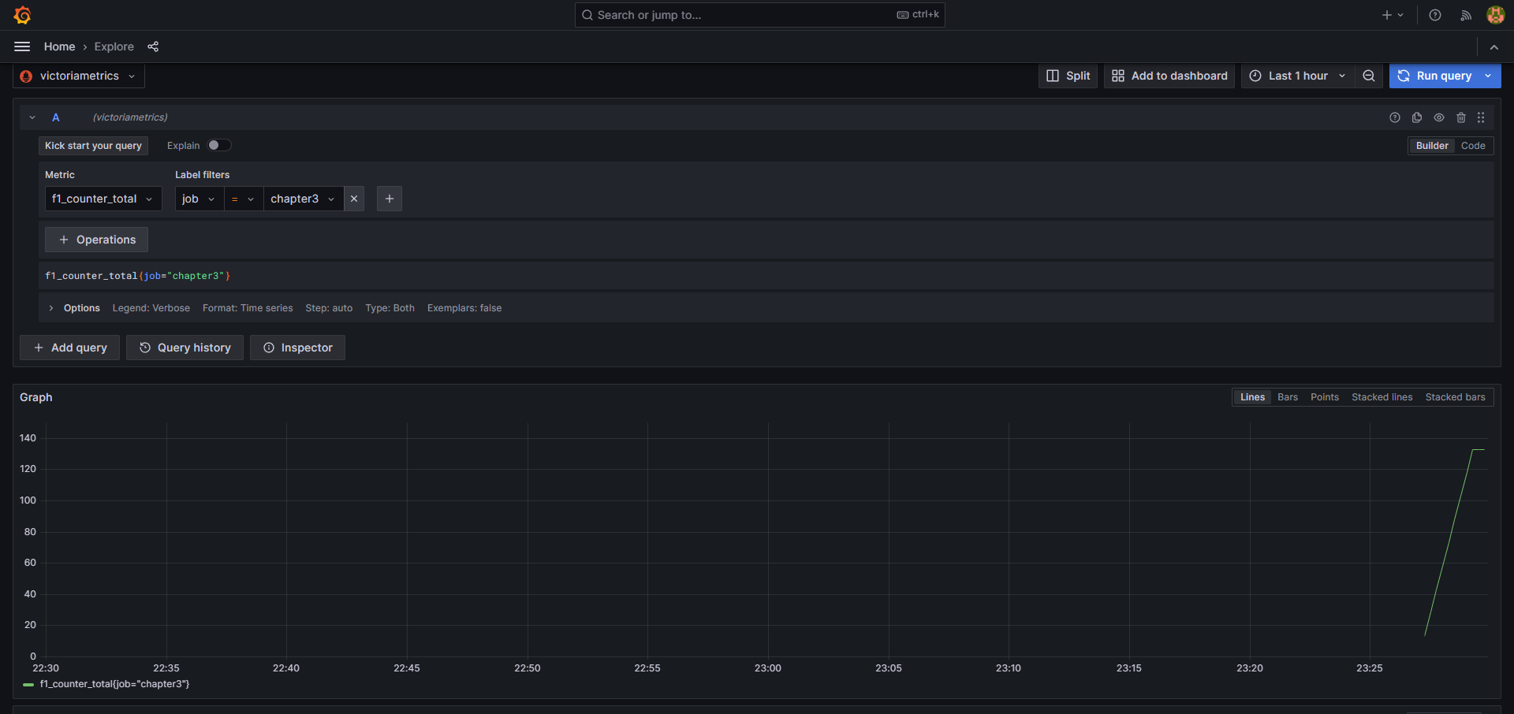Duplicate query A with copy icon
The width and height of the screenshot is (1514, 714).
coord(1417,117)
